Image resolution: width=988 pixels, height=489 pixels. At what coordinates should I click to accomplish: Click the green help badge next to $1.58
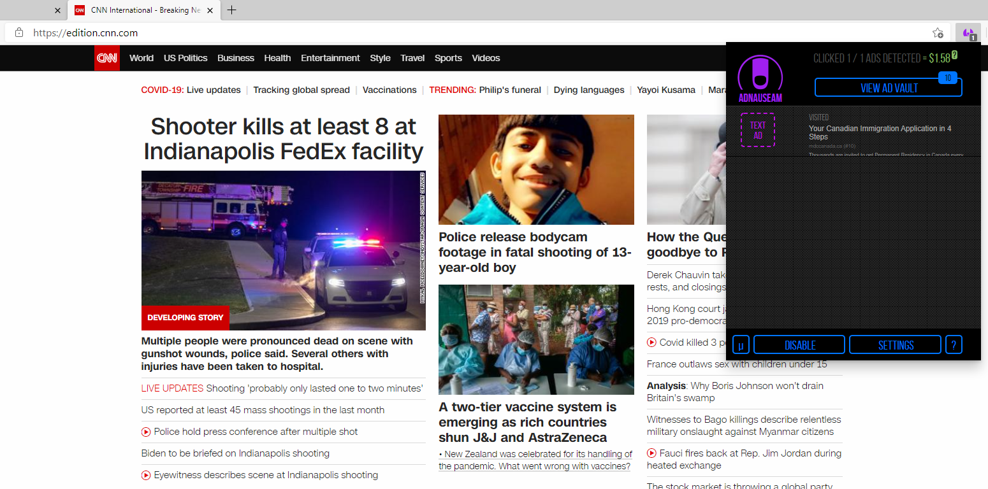(954, 55)
